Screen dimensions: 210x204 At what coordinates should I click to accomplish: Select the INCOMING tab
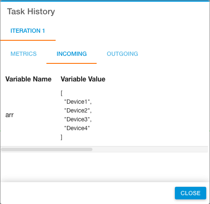72,54
